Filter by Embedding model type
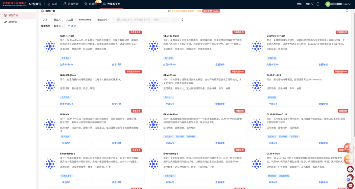This screenshot has width=355, height=189. click(x=85, y=20)
